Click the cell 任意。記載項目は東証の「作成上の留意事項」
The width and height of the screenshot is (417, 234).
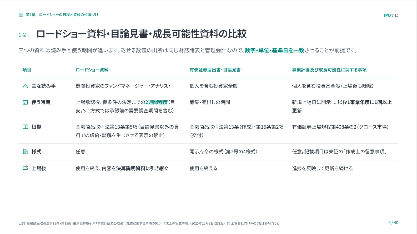pos(339,152)
